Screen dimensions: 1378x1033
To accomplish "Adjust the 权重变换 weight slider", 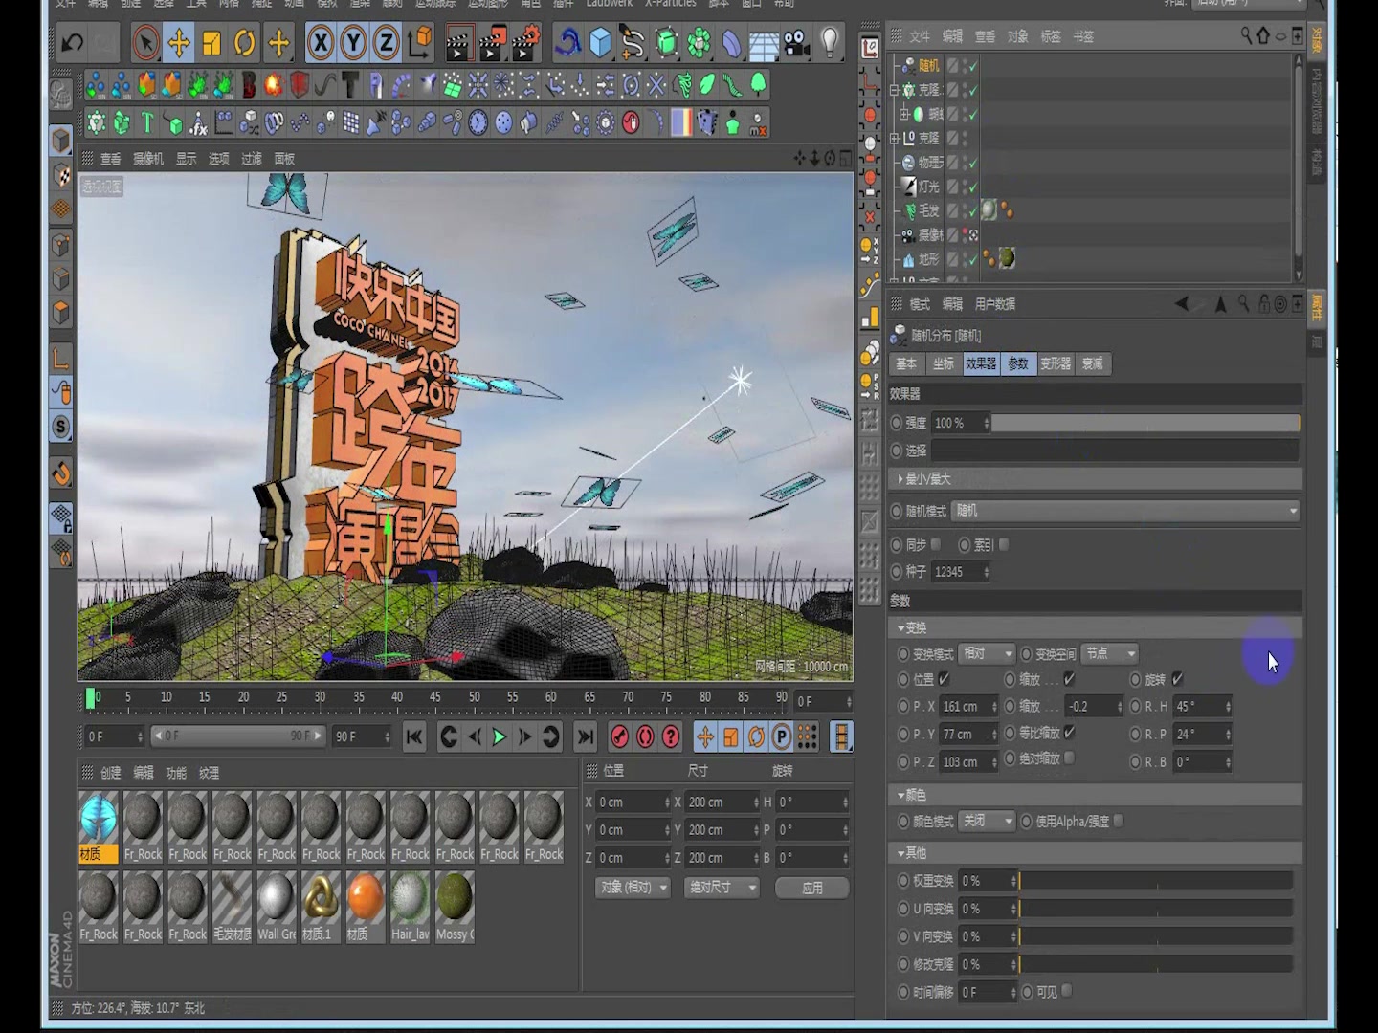I will pos(1155,880).
